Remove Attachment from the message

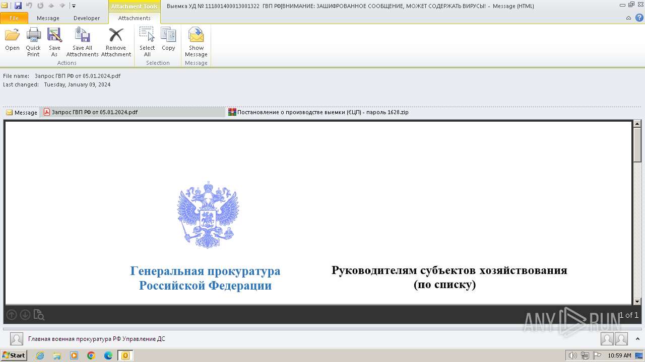pos(116,42)
